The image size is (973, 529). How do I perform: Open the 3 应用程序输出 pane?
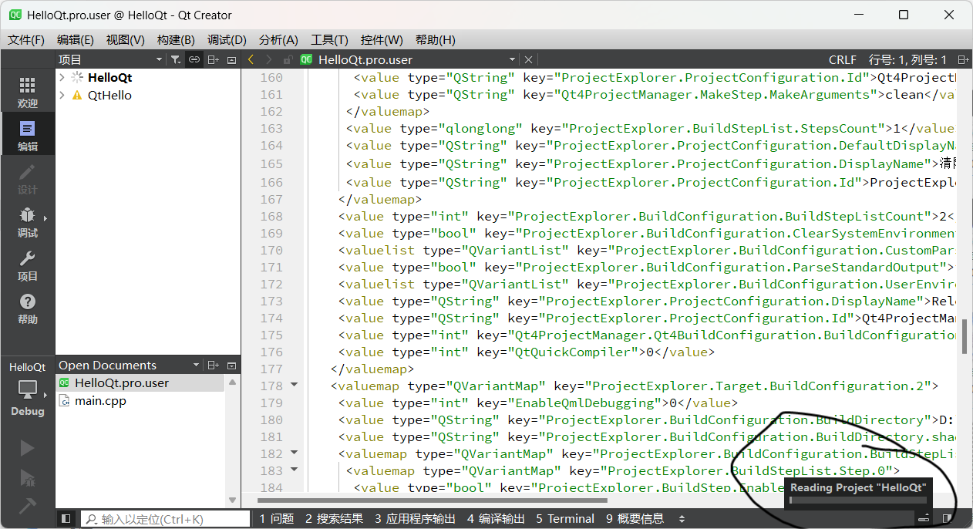coord(415,519)
